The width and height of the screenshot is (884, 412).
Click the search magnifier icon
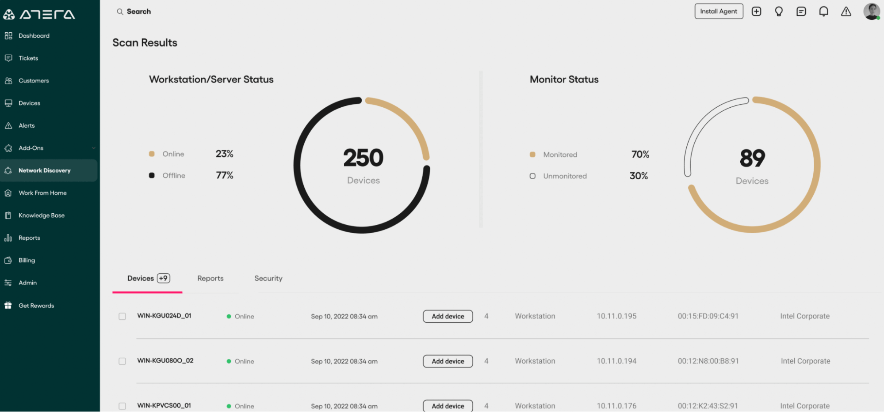pyautogui.click(x=120, y=12)
